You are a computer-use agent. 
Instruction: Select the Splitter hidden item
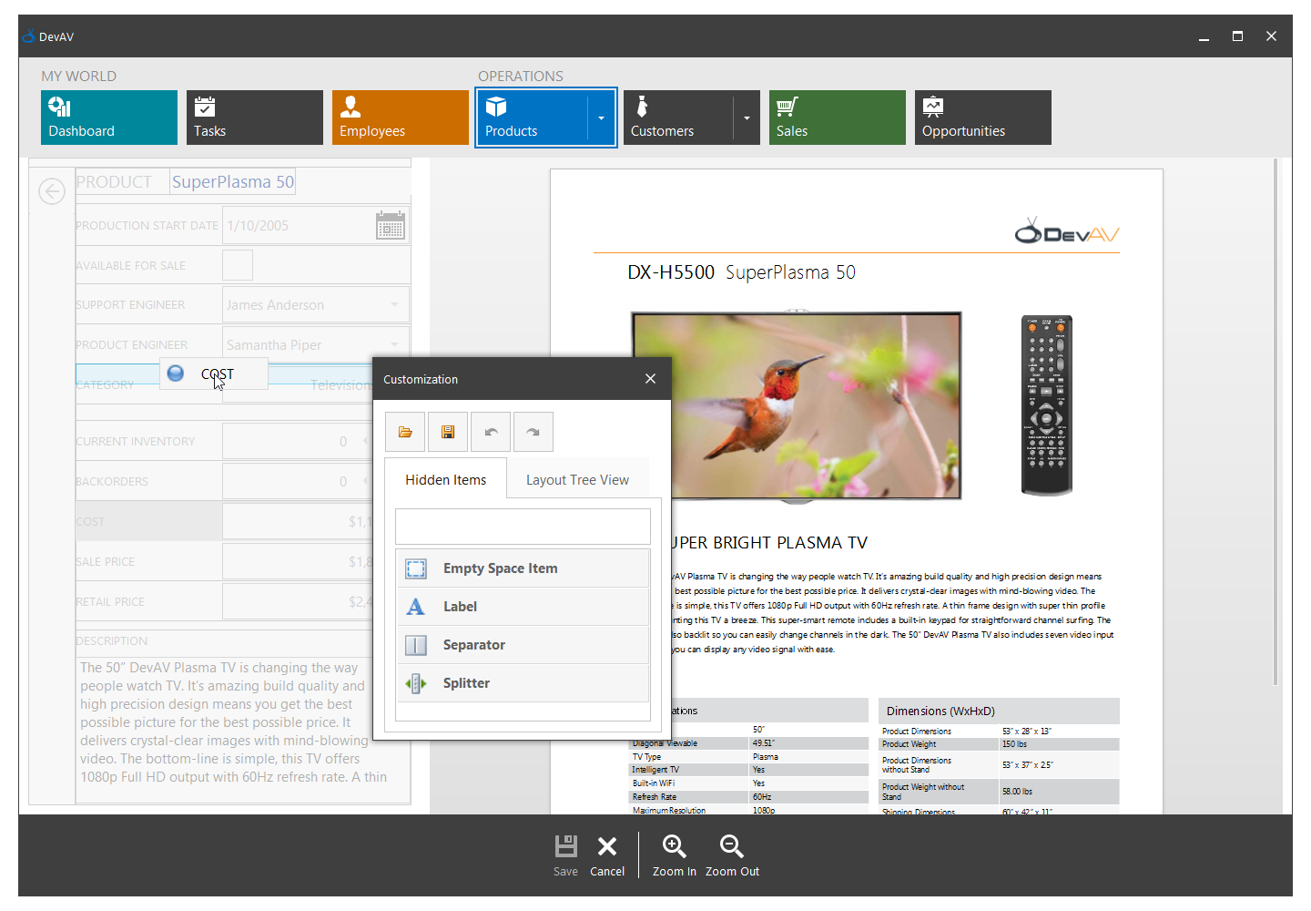[523, 683]
